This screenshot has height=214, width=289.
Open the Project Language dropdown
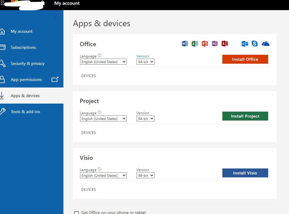pyautogui.click(x=103, y=118)
